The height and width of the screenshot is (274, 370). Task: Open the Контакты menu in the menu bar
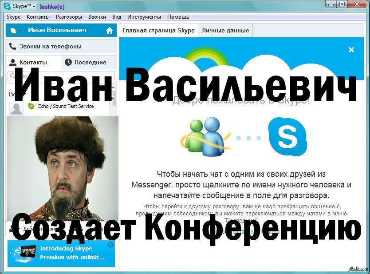pyautogui.click(x=38, y=17)
